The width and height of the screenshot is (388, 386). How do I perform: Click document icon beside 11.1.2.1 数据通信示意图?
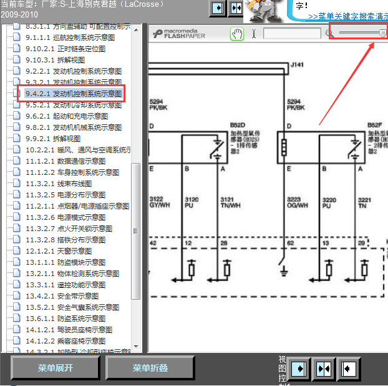click(x=17, y=161)
